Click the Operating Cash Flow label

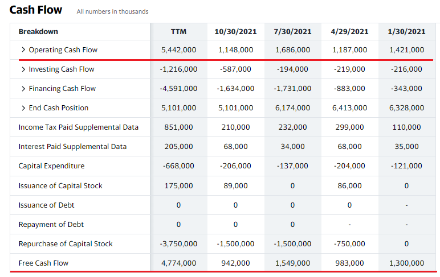coord(63,49)
